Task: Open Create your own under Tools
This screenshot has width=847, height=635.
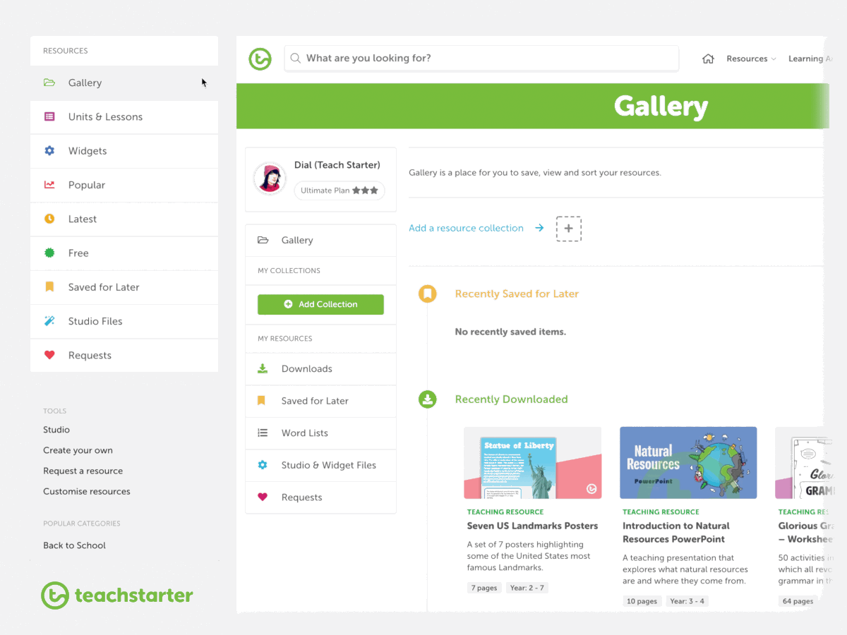Action: [78, 450]
